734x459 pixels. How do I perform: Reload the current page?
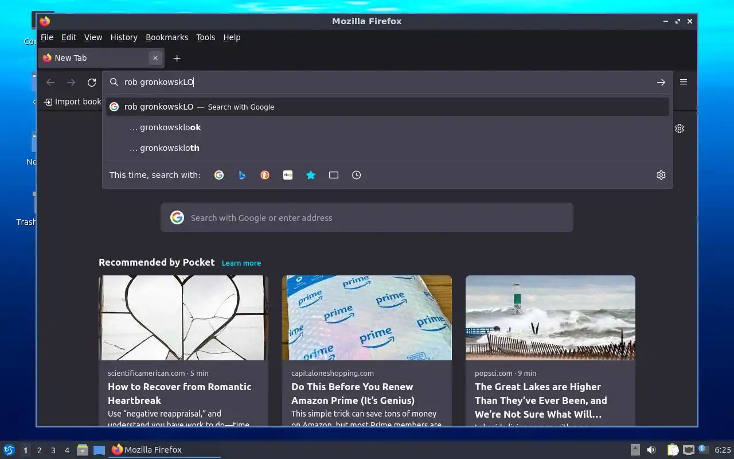point(92,82)
